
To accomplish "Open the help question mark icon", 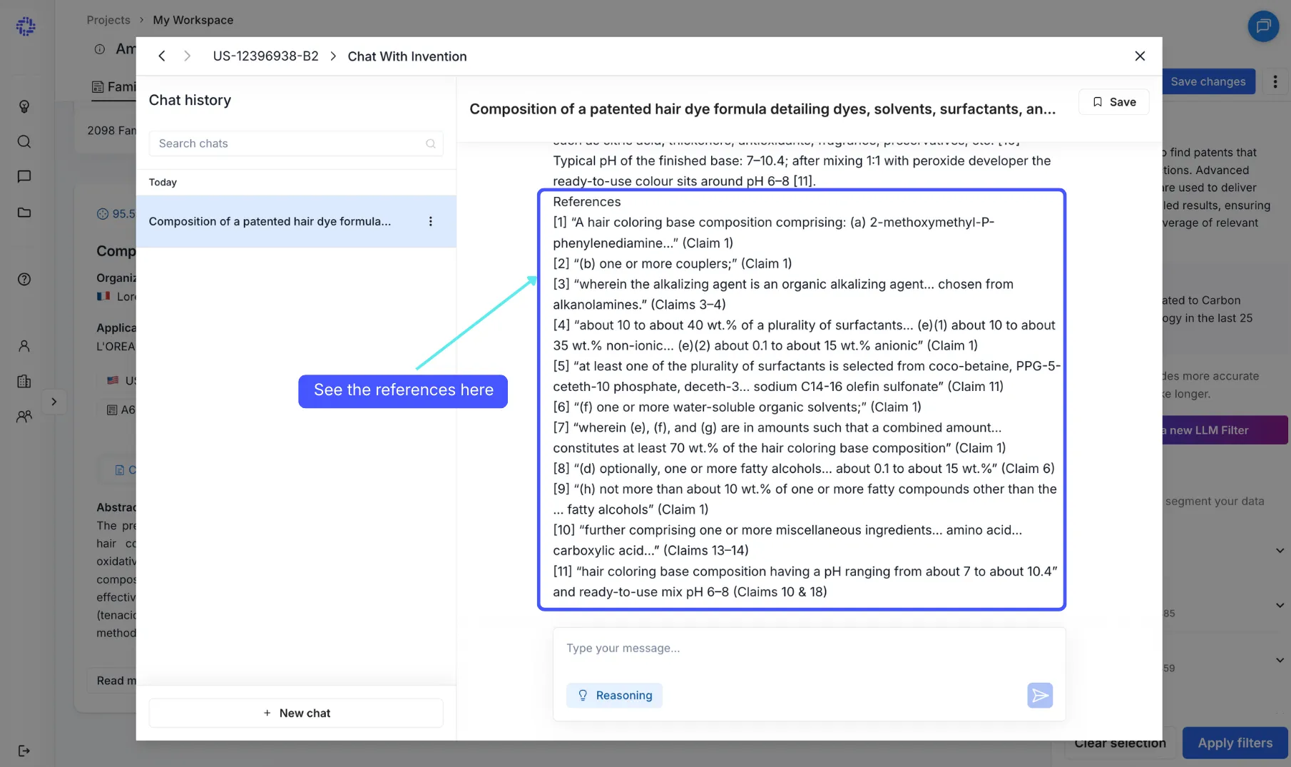I will pyautogui.click(x=24, y=279).
